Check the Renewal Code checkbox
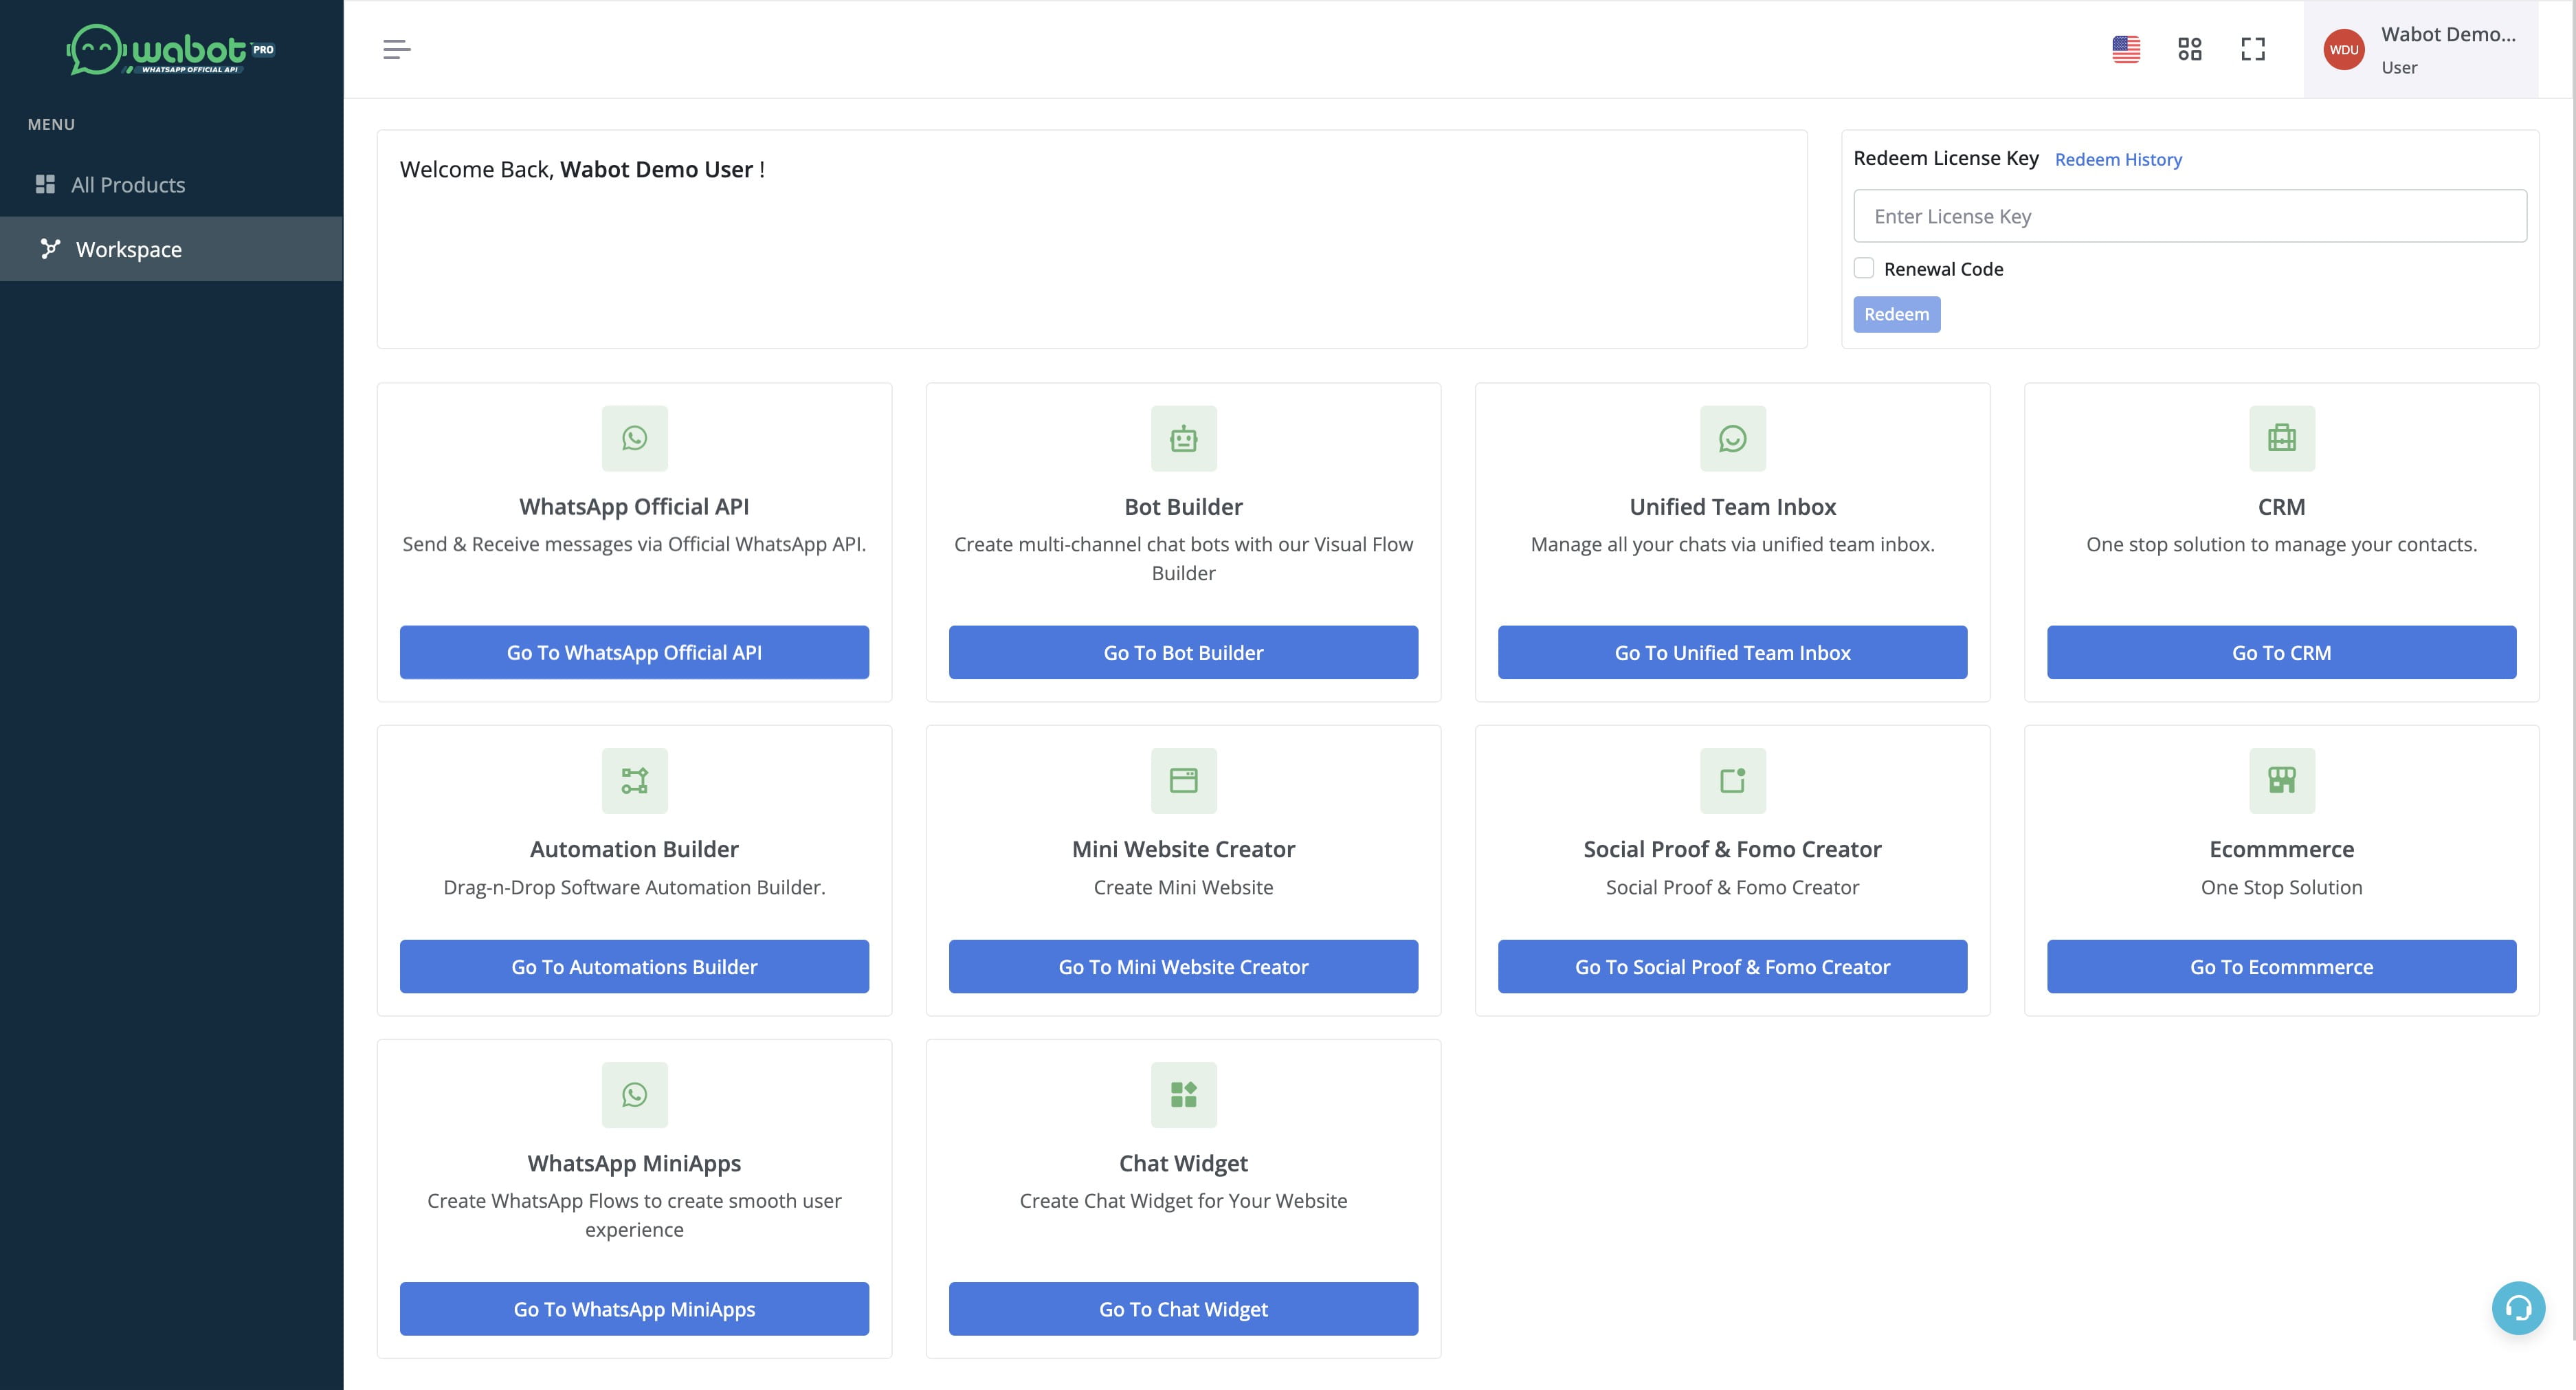Viewport: 2576px width, 1390px height. coord(1864,268)
